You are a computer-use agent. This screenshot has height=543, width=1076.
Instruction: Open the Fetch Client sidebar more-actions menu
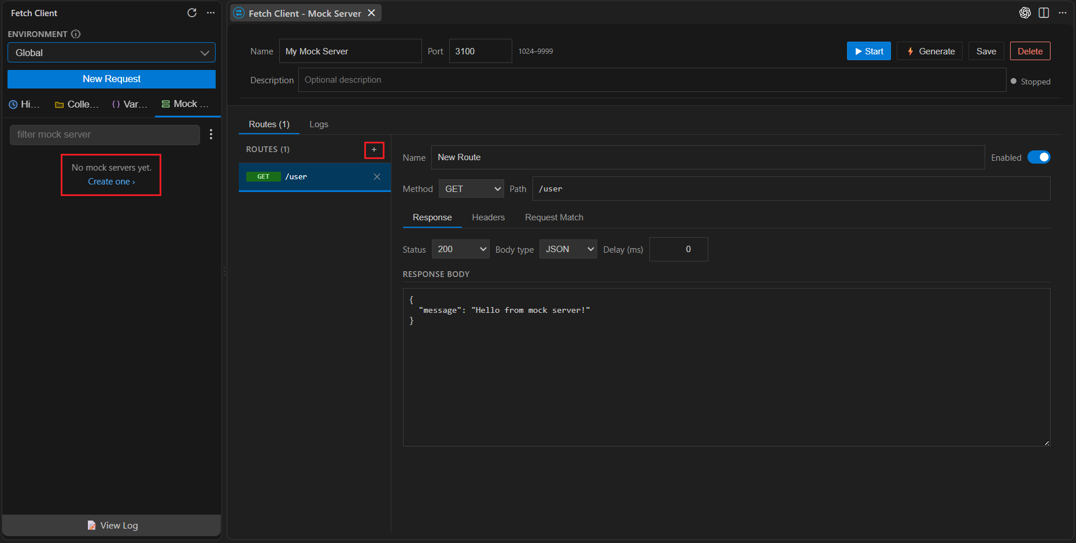pos(211,13)
